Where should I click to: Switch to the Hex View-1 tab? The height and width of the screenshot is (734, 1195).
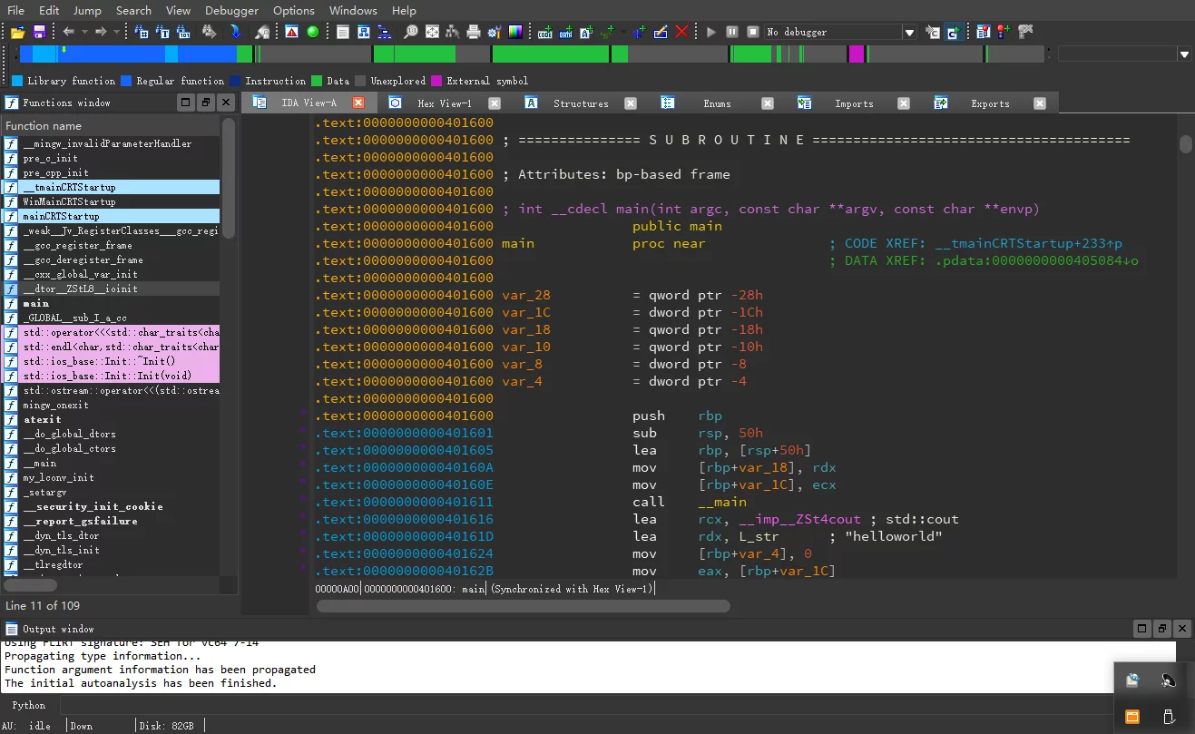444,103
